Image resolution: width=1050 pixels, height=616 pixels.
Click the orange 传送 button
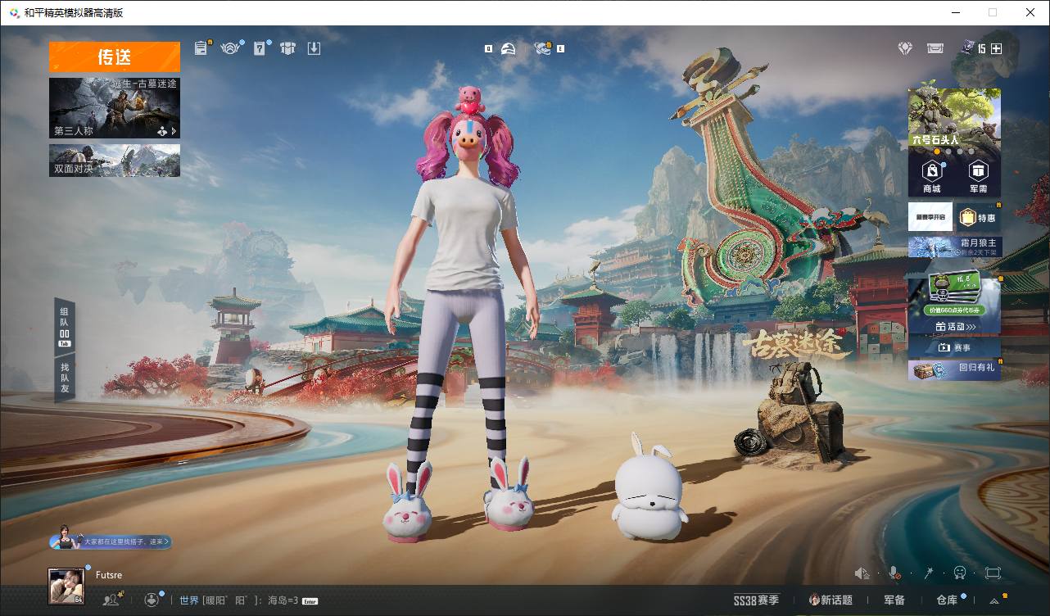[x=114, y=57]
